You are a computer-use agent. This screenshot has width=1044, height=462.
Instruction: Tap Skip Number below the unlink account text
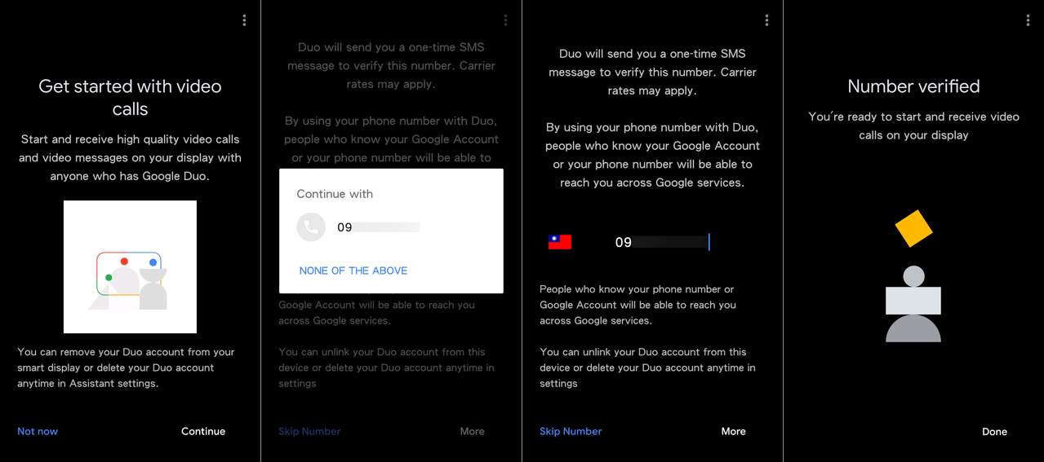pos(571,431)
